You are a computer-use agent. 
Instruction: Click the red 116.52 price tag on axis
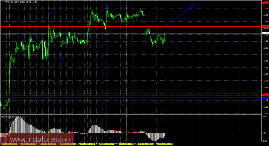[x=265, y=26]
